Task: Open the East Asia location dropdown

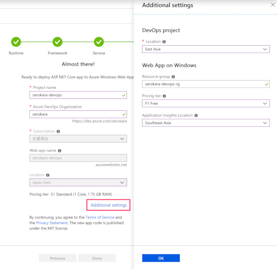Action: pos(206,49)
